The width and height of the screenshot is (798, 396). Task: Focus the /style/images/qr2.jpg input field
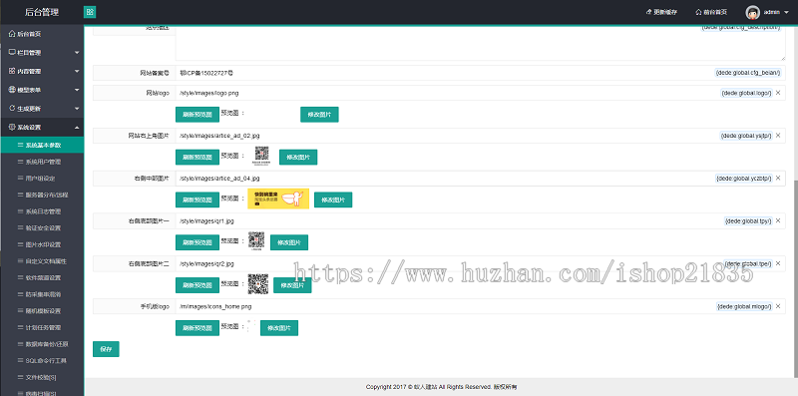[x=480, y=263]
